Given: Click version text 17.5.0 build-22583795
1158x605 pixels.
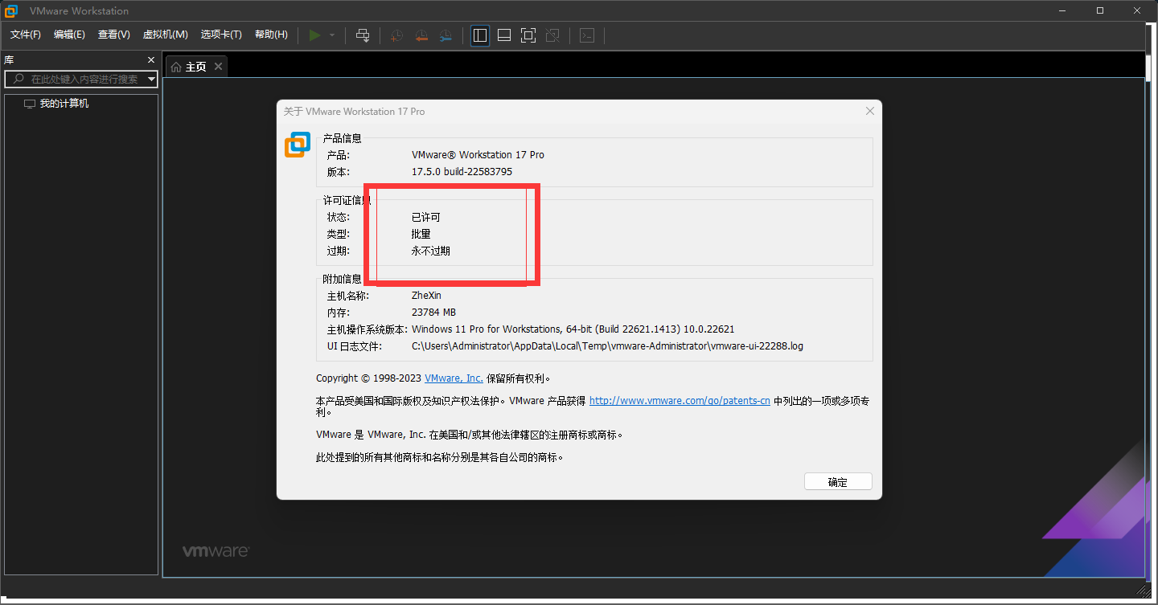Looking at the screenshot, I should pos(462,172).
